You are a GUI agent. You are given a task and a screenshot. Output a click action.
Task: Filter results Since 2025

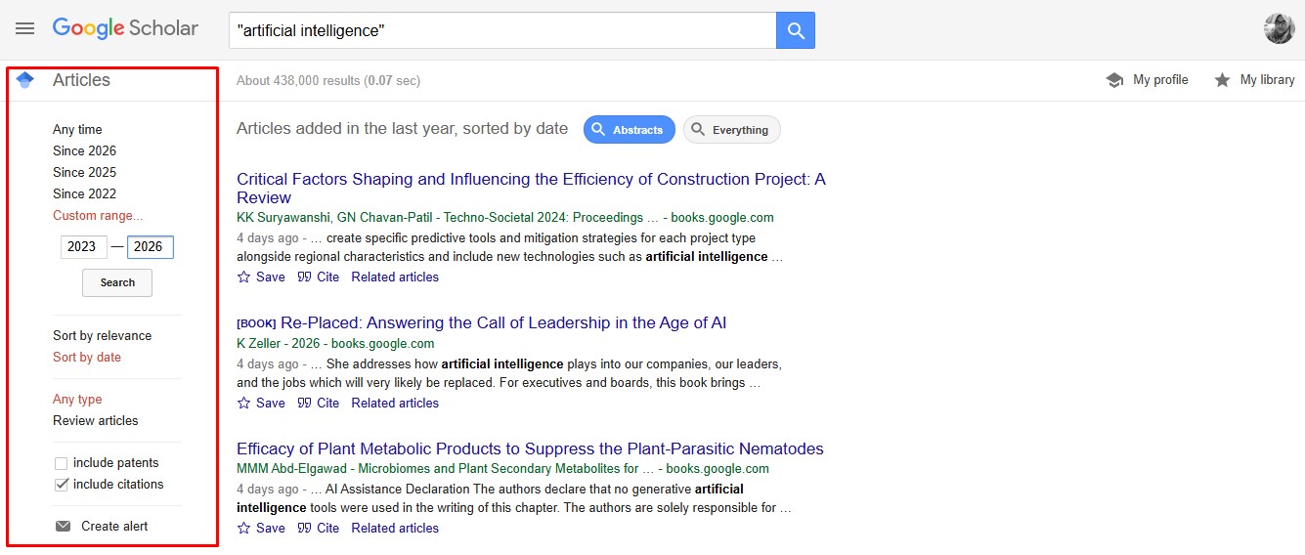coord(84,173)
